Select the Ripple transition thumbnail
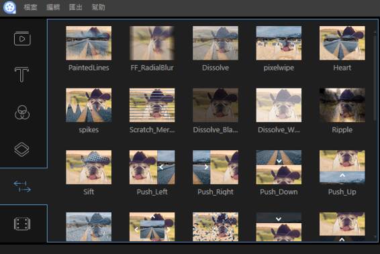Viewport: 380px width, 254px height. [342, 105]
